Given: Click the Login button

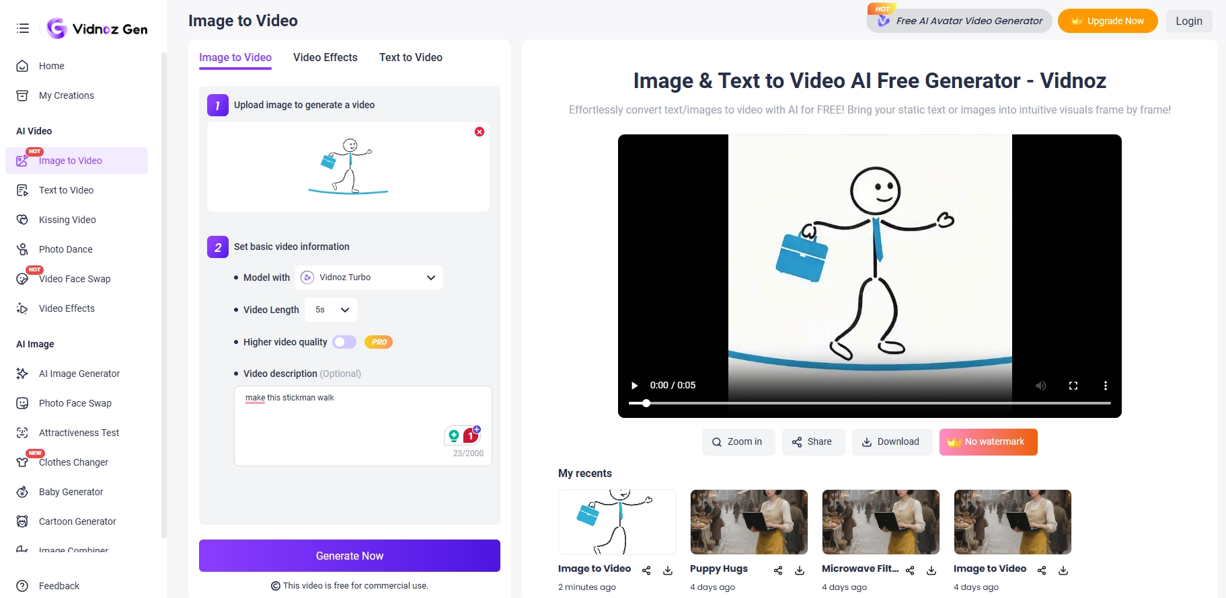Looking at the screenshot, I should tap(1189, 21).
